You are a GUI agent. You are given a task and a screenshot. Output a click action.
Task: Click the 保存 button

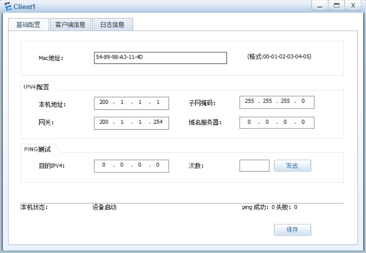point(292,230)
